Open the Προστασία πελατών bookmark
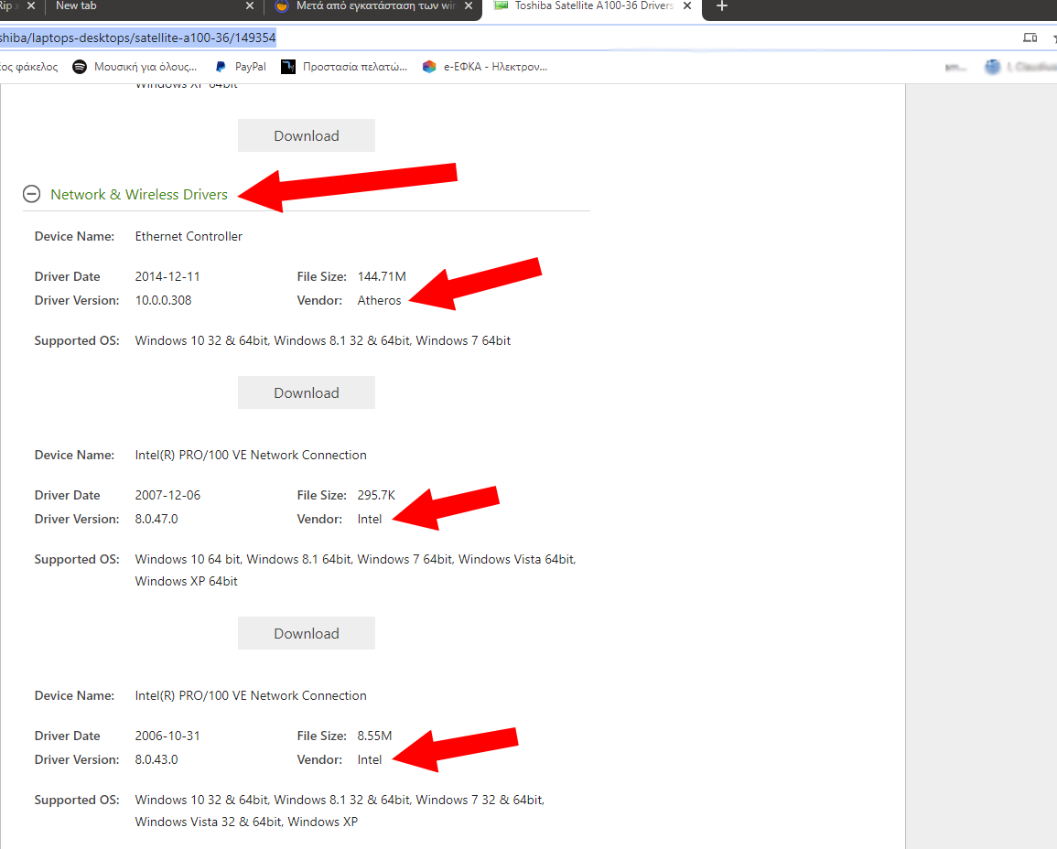Viewport: 1057px width, 849px height. tap(344, 67)
